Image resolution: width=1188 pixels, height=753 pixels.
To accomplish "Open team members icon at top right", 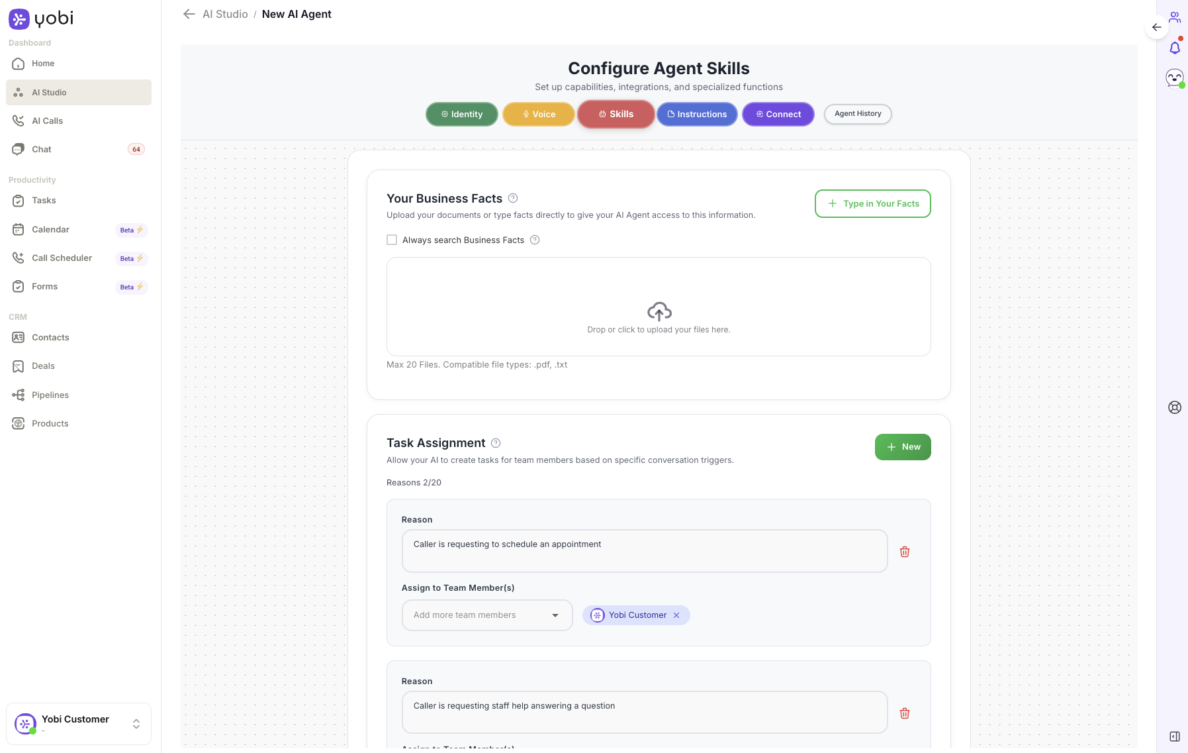I will click(1175, 17).
